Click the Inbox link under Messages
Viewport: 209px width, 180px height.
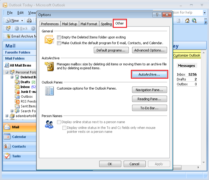click(x=181, y=74)
